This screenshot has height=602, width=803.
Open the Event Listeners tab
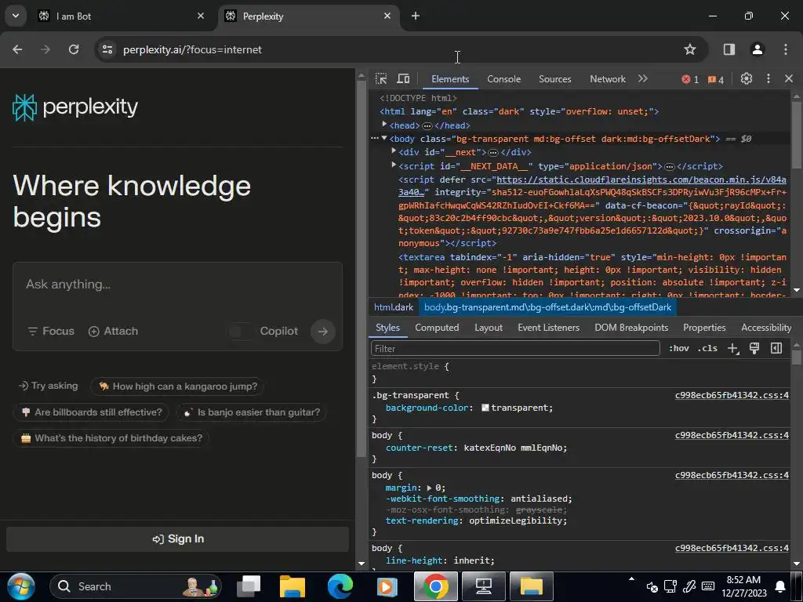pyautogui.click(x=548, y=328)
